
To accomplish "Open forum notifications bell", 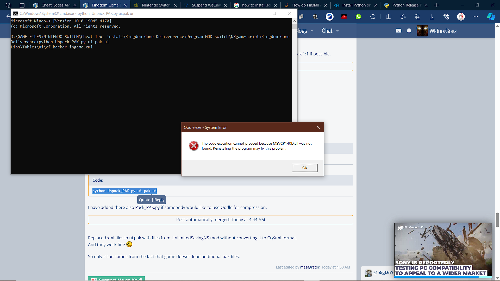I will 409,31.
